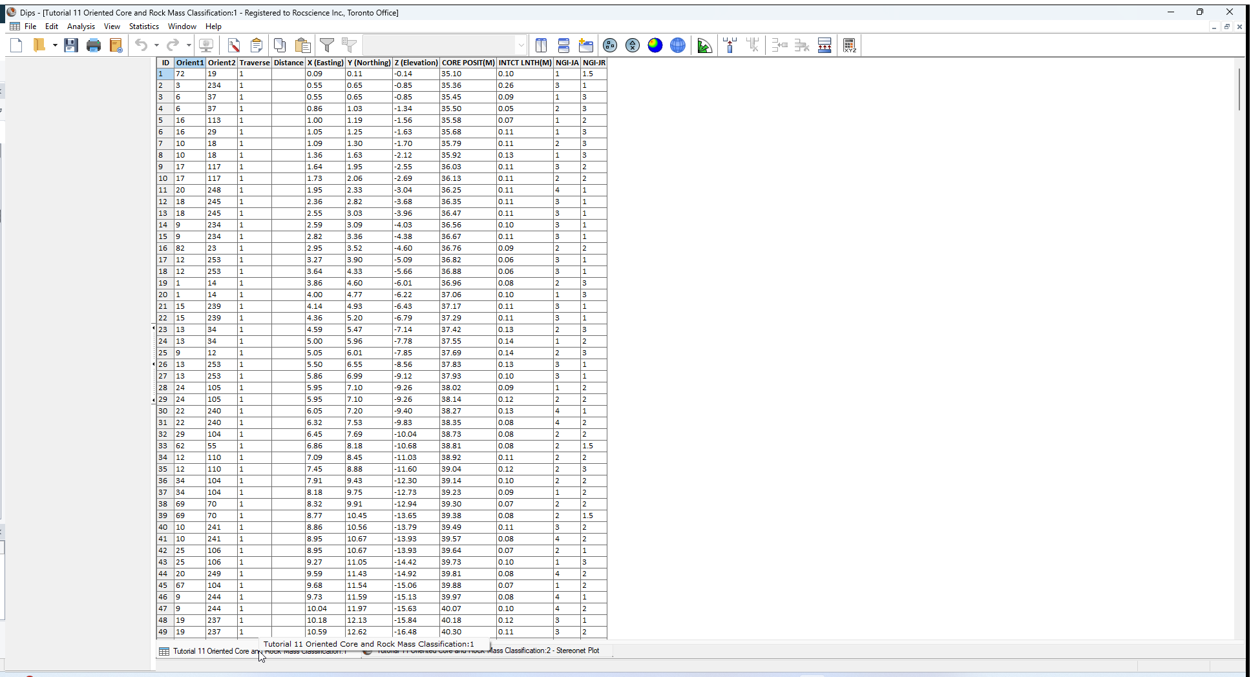The height and width of the screenshot is (677, 1251).
Task: Create a new document
Action: click(16, 45)
